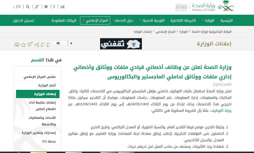This screenshot has width=254, height=153.
Task: Open the settings gear icon
Action: click(x=46, y=7)
